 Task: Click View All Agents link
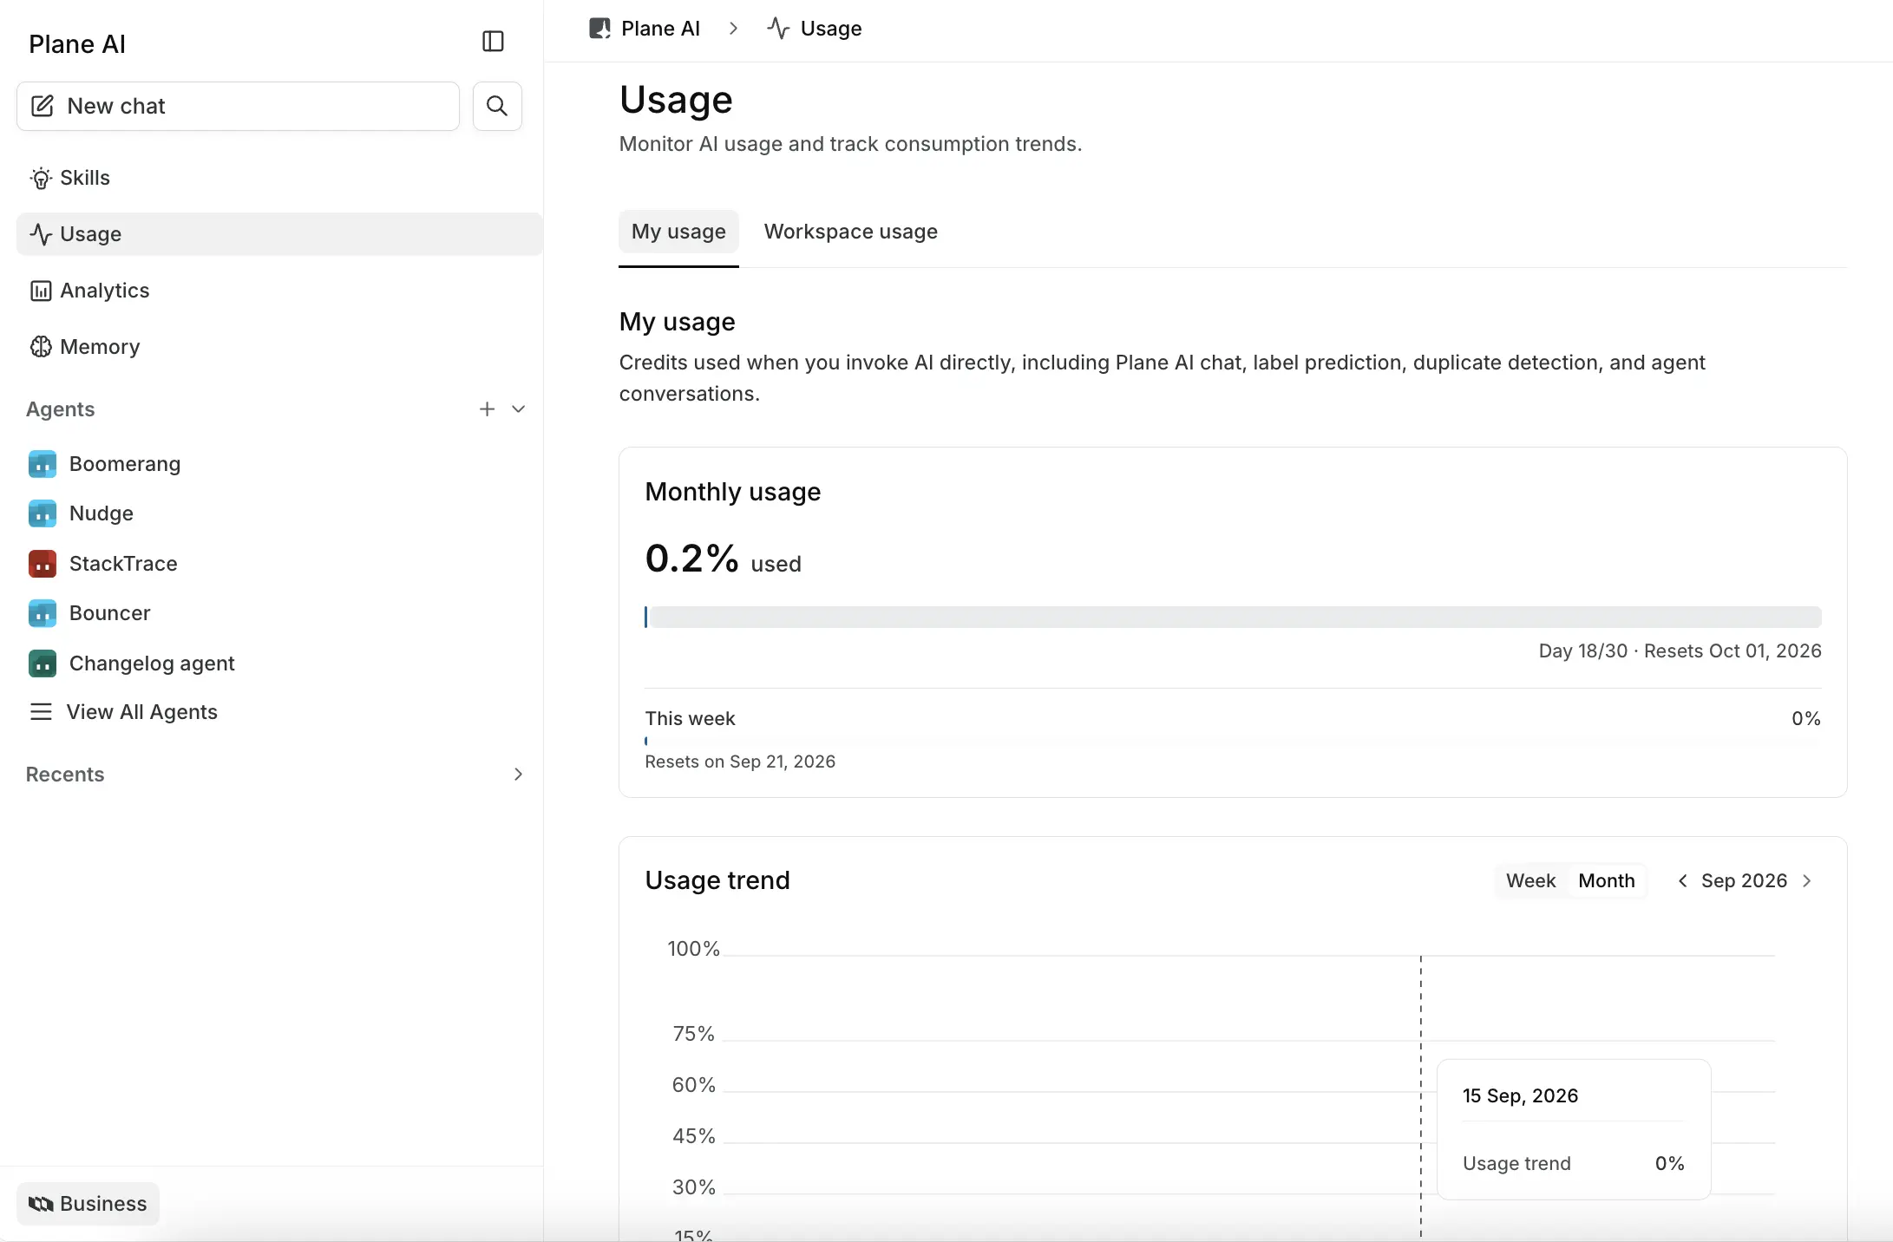point(142,712)
